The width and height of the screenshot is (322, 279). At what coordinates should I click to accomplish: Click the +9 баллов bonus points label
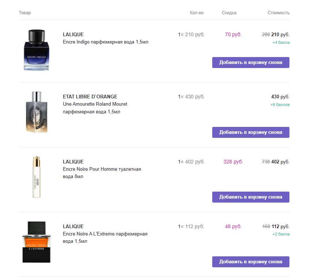[280, 105]
